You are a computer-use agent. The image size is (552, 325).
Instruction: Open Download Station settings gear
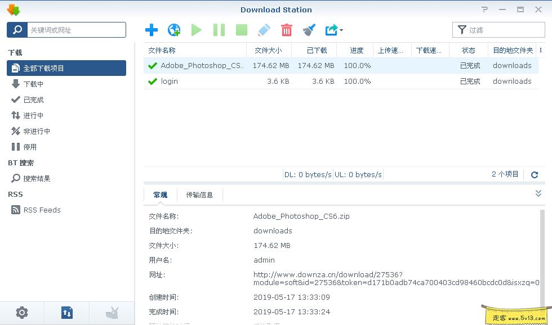click(x=21, y=313)
